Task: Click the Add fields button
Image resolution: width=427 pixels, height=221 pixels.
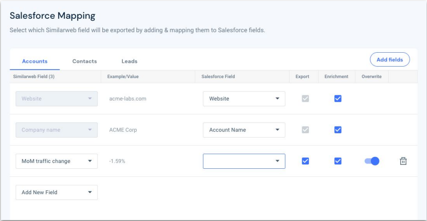Action: [x=390, y=59]
